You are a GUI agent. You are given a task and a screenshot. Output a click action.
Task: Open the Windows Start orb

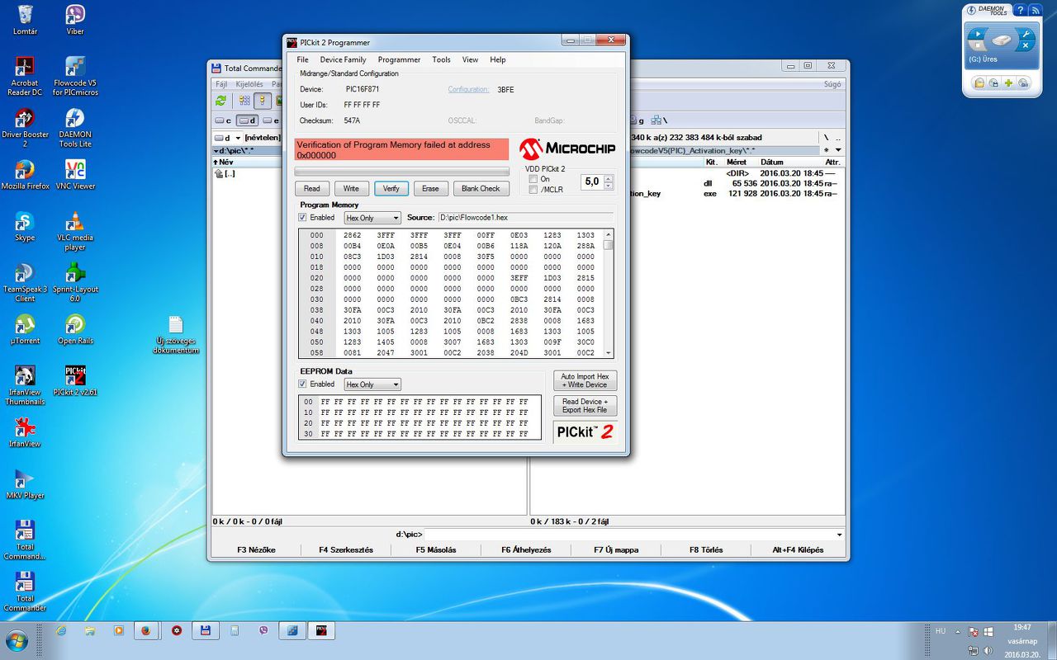click(x=17, y=641)
